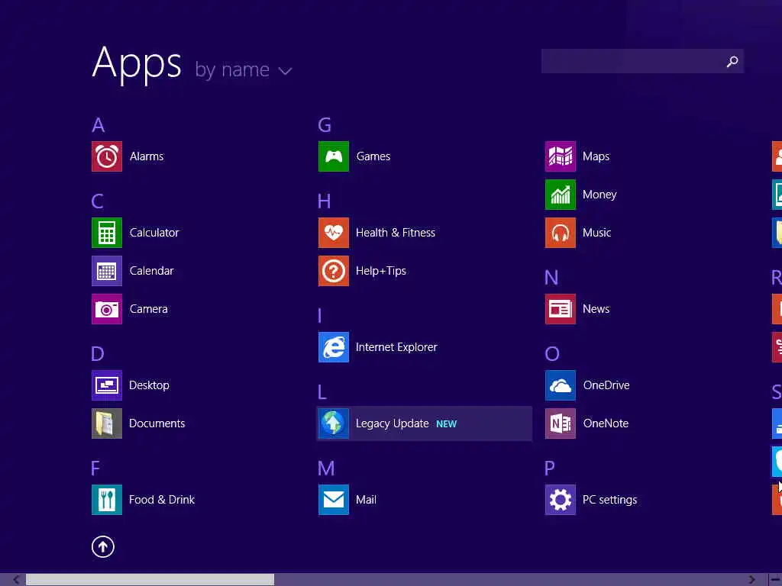Launch Food & Drink app icon

coord(107,500)
